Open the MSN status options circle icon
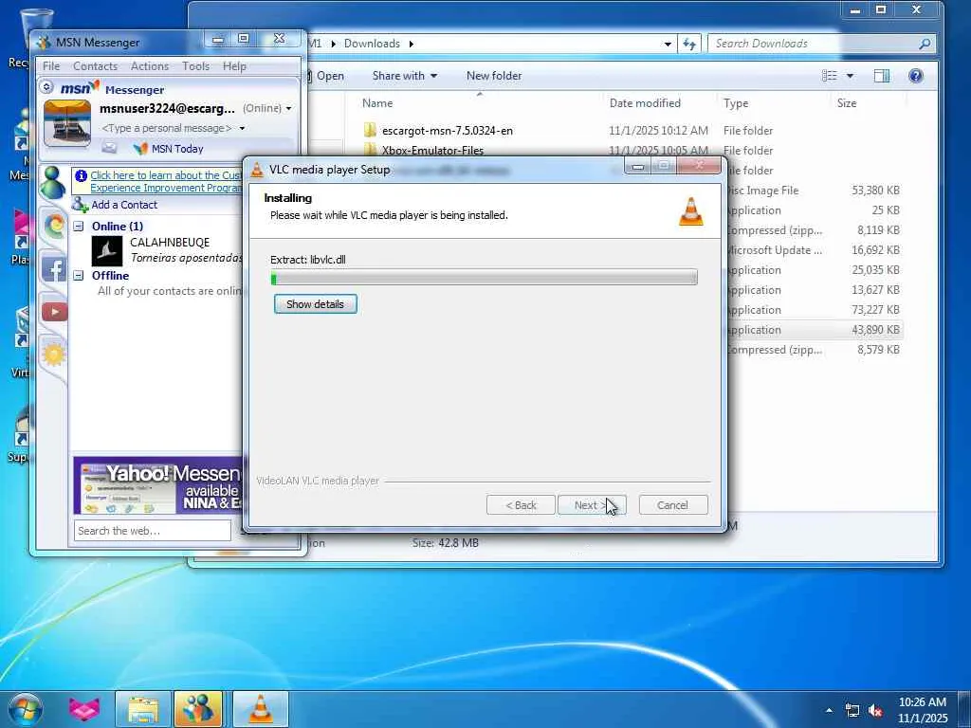Viewport: 971px width, 728px height. click(x=46, y=86)
